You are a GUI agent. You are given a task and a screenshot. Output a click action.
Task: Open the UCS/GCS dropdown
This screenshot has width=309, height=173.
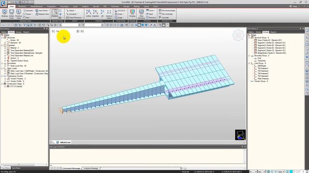tap(121, 11)
